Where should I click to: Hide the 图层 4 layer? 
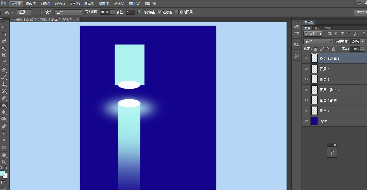point(306,69)
